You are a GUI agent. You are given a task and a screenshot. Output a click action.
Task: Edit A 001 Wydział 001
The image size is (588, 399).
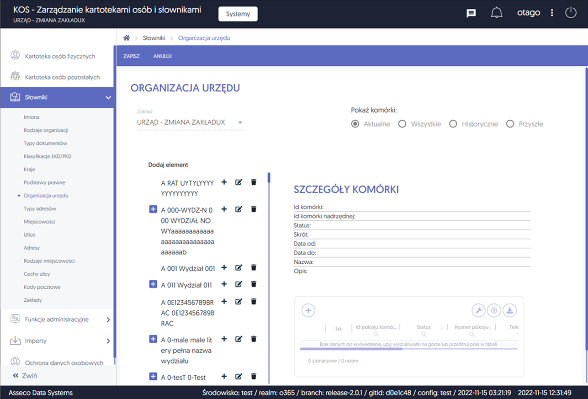pyautogui.click(x=238, y=267)
